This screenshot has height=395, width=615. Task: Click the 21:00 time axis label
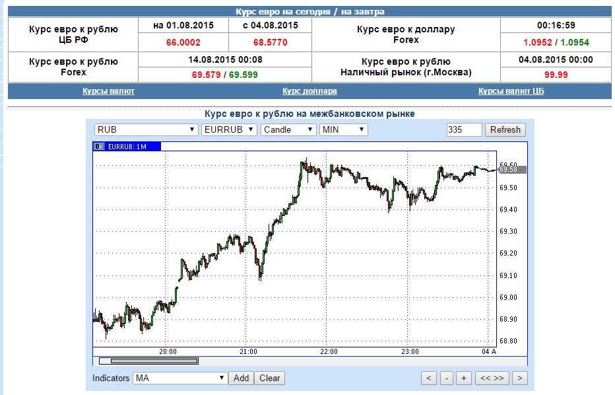[248, 351]
